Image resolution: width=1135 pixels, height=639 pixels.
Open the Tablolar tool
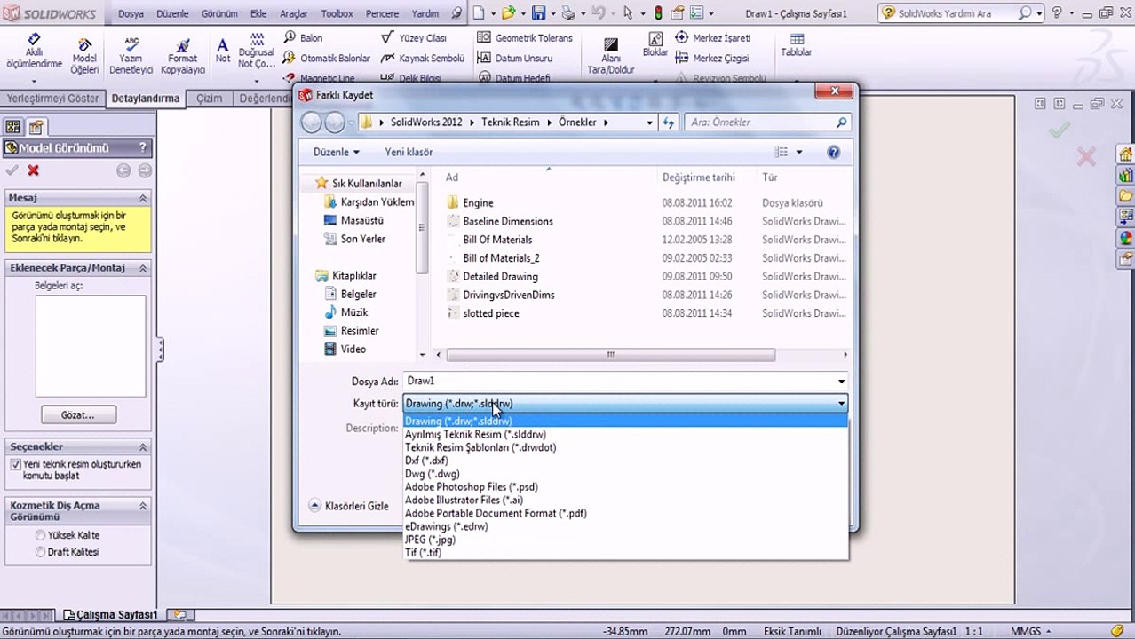click(797, 45)
